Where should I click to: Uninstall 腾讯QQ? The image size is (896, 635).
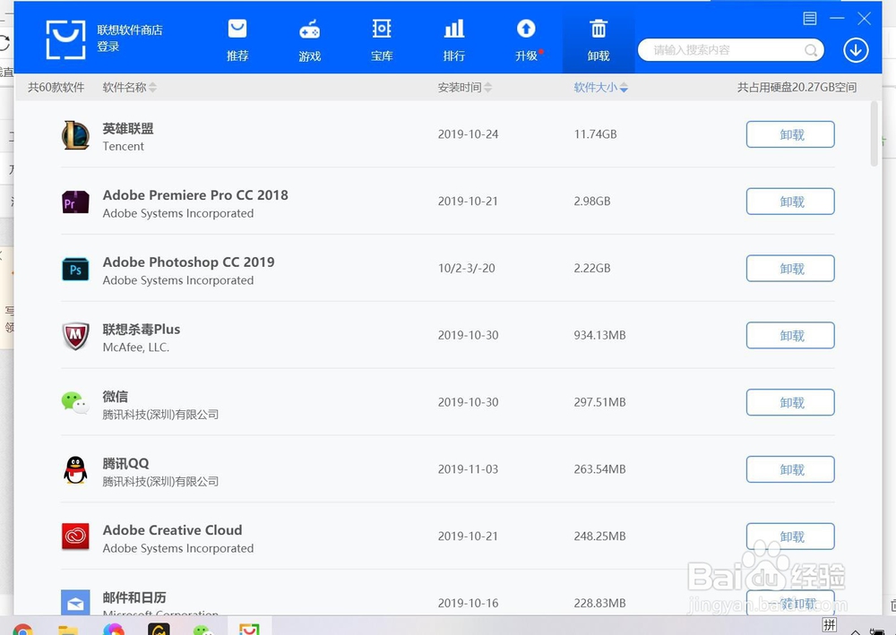pyautogui.click(x=790, y=468)
